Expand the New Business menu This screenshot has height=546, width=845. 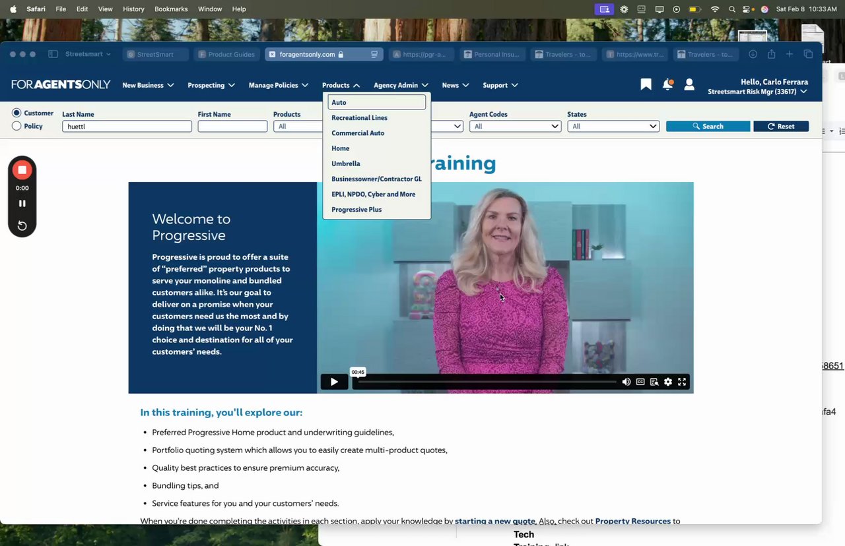[148, 85]
